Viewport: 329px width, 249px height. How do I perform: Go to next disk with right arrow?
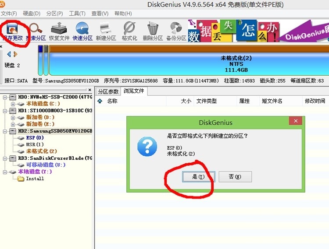tap(15, 54)
